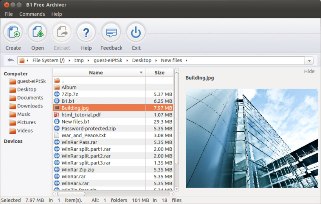Click the Building.jpg image file icon
Screen dimensions: 321x204
tap(57, 108)
